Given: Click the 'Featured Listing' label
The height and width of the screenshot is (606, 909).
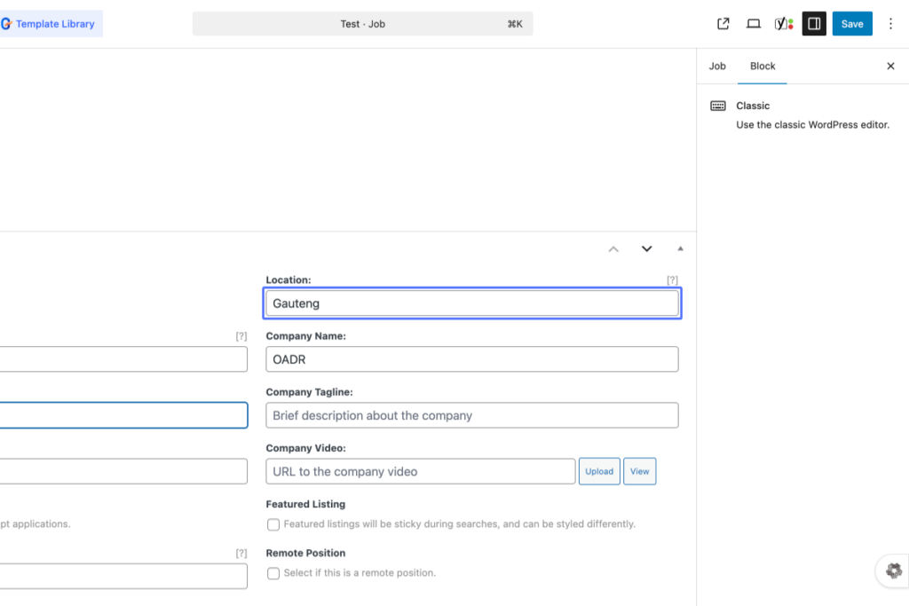Looking at the screenshot, I should point(305,504).
